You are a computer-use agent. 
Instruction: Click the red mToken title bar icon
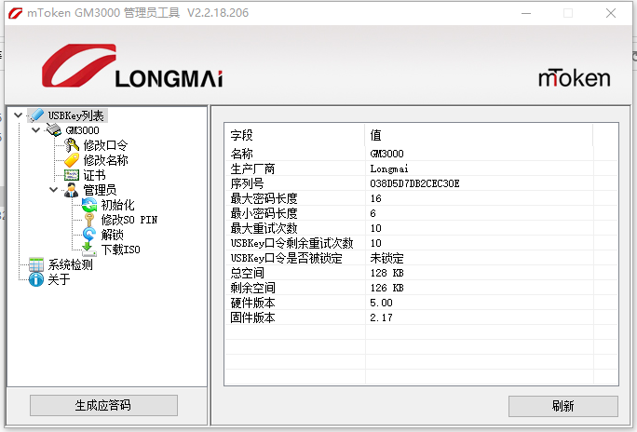(16, 13)
